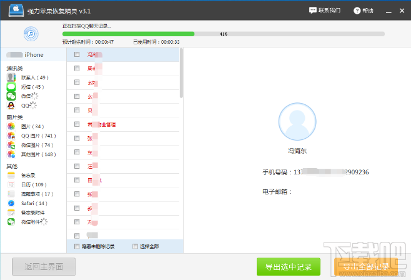The height and width of the screenshot is (280, 411).
Task: Click the 手机号码 phone number line
Action: [315, 172]
